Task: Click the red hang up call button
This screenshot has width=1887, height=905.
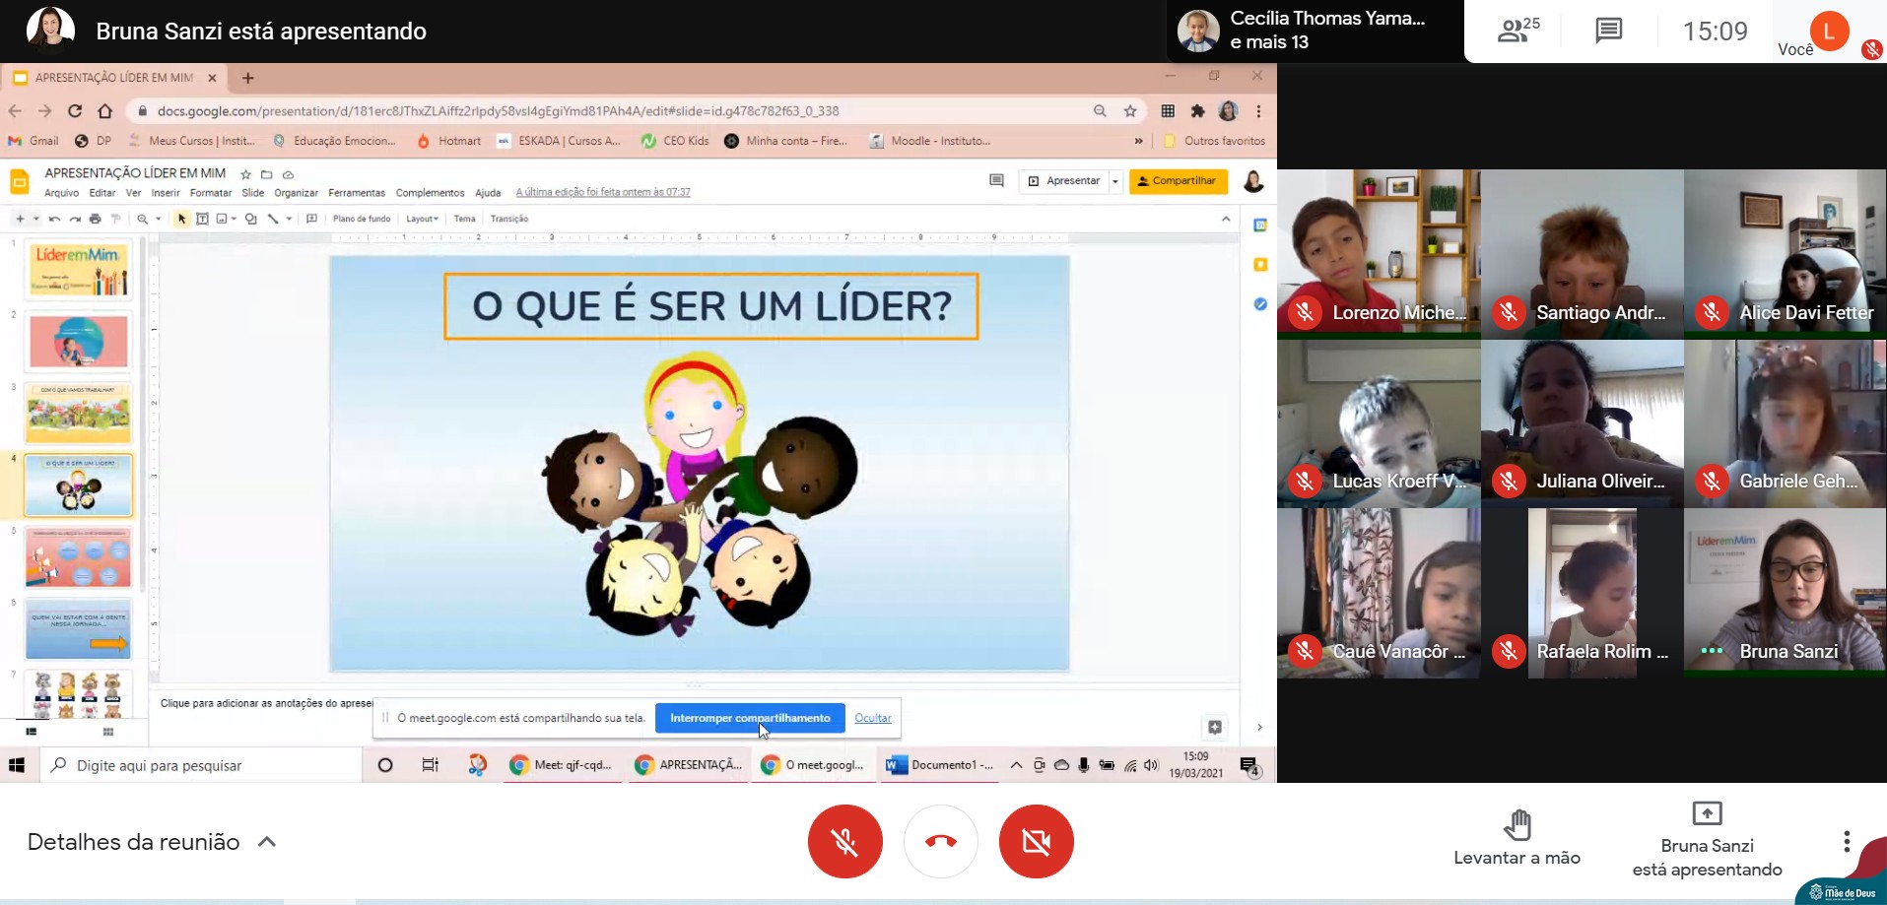Action: click(x=940, y=841)
